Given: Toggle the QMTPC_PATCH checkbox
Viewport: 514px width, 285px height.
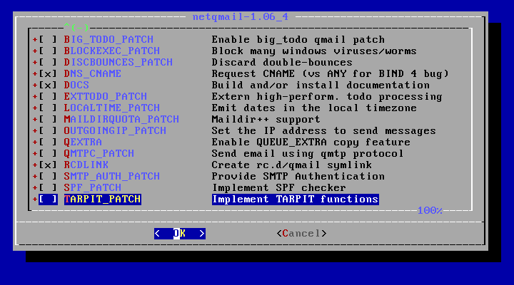Looking at the screenshot, I should point(48,153).
